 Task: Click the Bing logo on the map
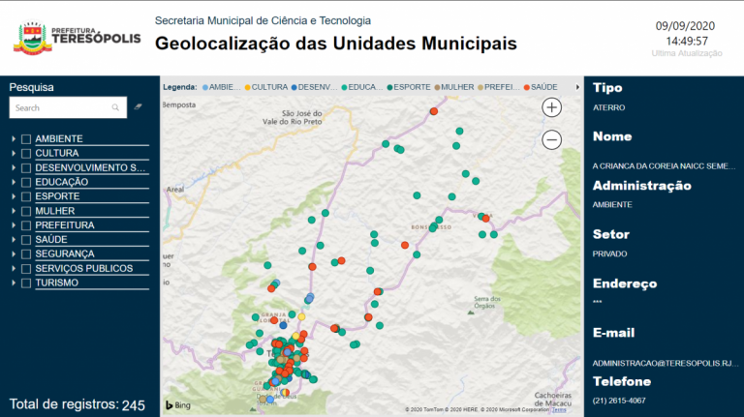pos(175,404)
